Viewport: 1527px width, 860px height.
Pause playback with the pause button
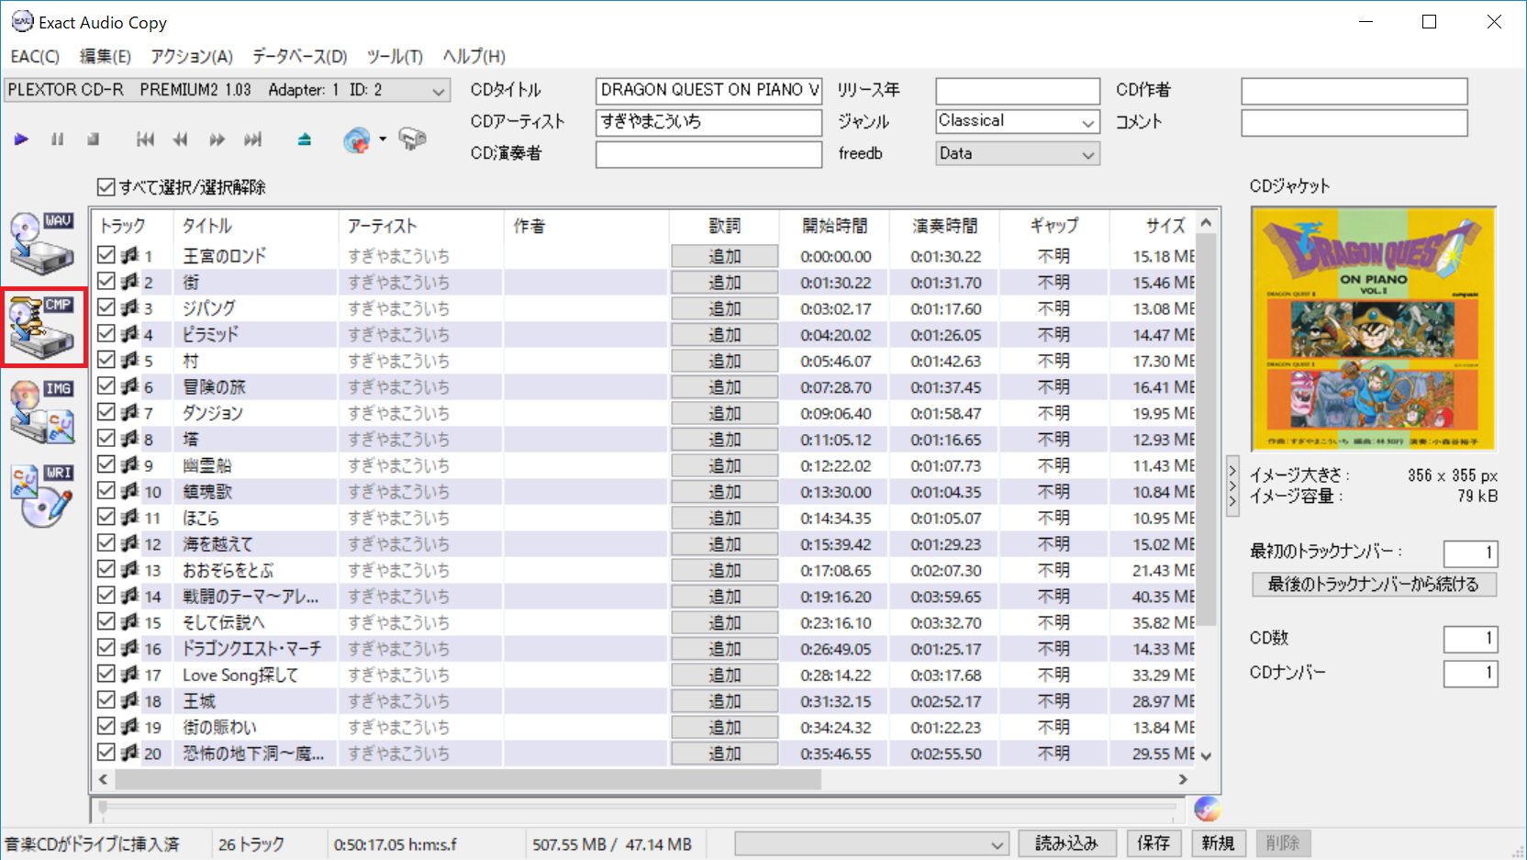57,140
